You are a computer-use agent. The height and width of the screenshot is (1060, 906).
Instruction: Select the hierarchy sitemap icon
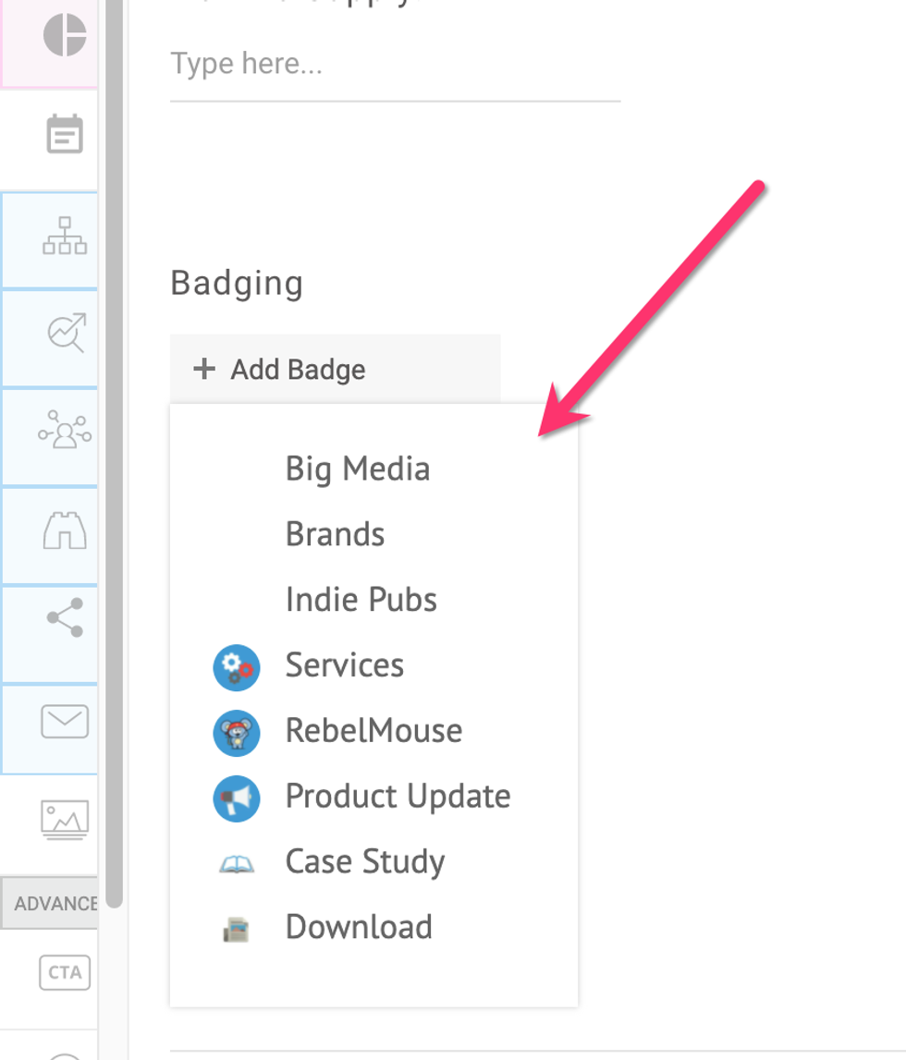pyautogui.click(x=65, y=236)
